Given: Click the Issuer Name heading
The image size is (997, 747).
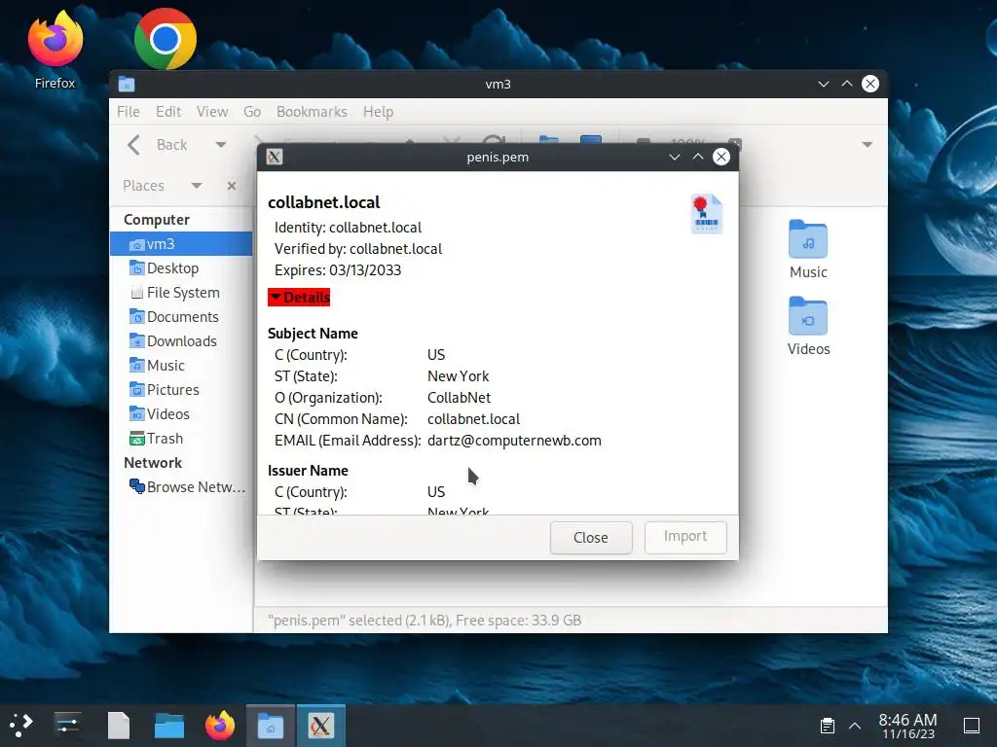Looking at the screenshot, I should coord(308,471).
